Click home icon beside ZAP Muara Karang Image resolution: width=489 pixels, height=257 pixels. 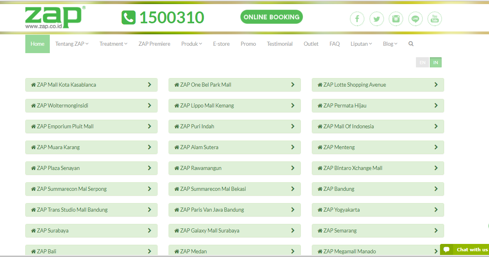pyautogui.click(x=33, y=147)
